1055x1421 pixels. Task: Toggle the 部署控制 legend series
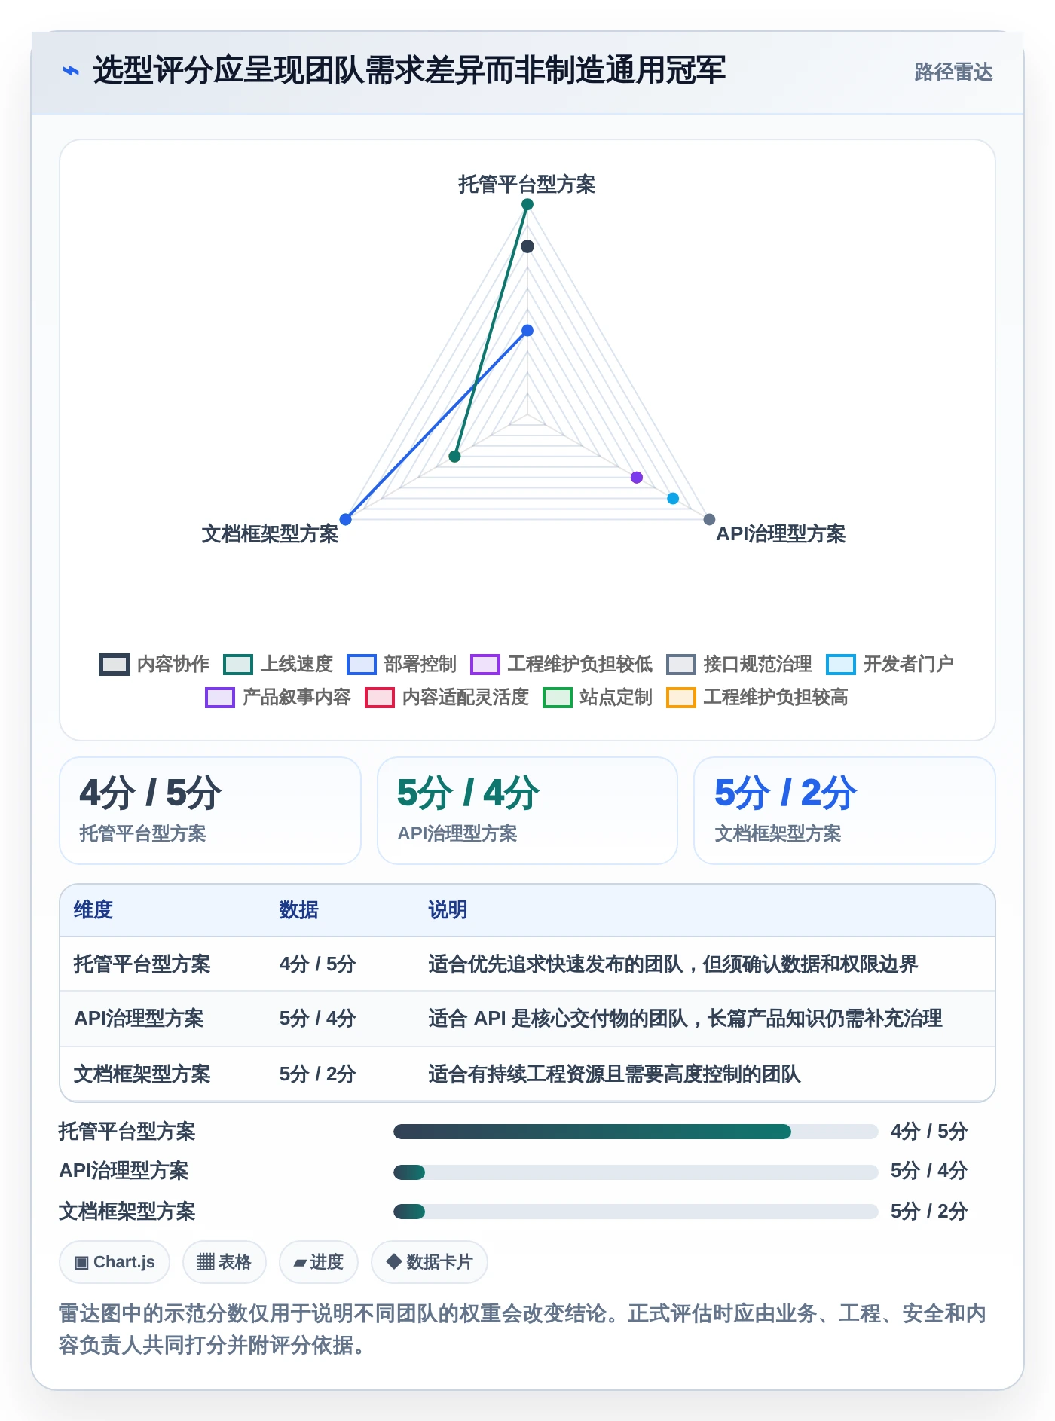coord(402,664)
